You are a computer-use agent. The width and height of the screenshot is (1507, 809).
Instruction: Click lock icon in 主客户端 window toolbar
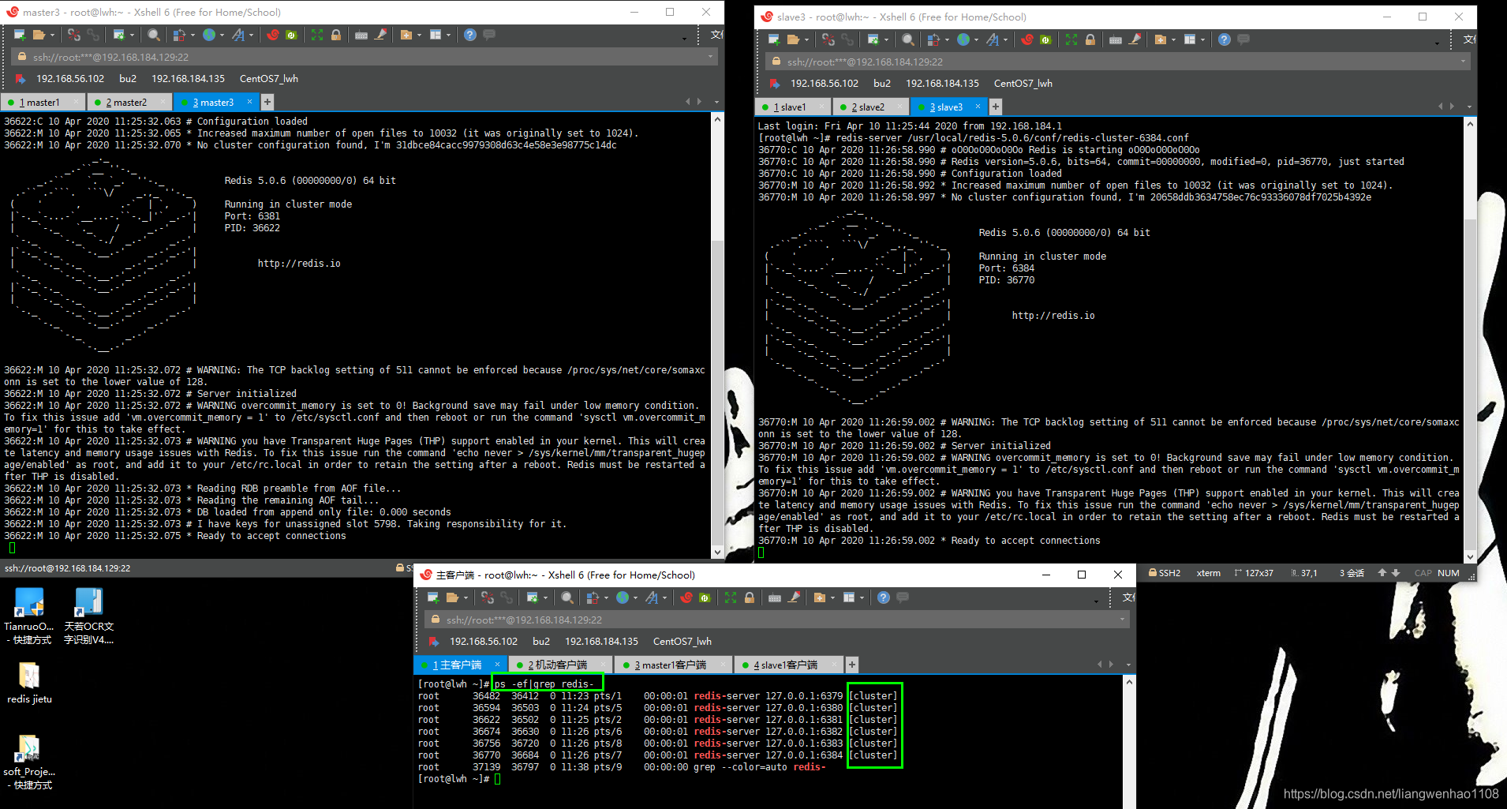pos(750,597)
